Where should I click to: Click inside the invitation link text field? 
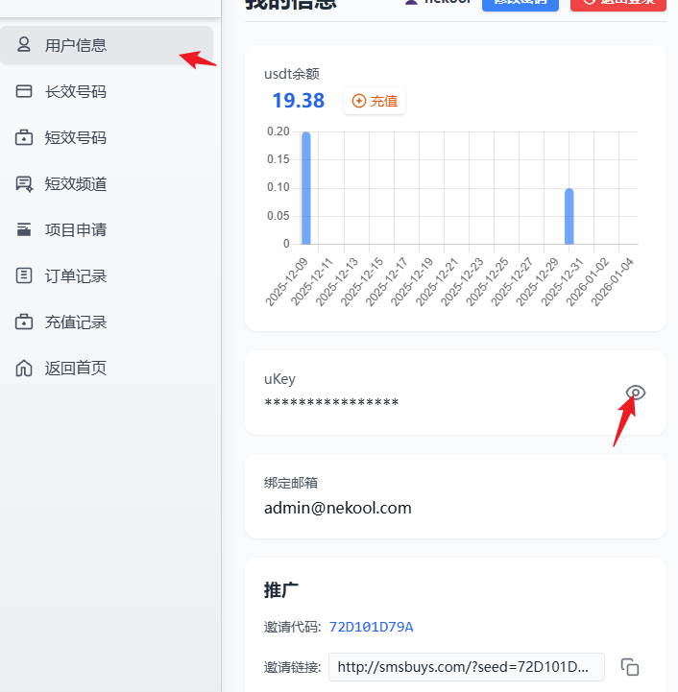click(x=466, y=667)
